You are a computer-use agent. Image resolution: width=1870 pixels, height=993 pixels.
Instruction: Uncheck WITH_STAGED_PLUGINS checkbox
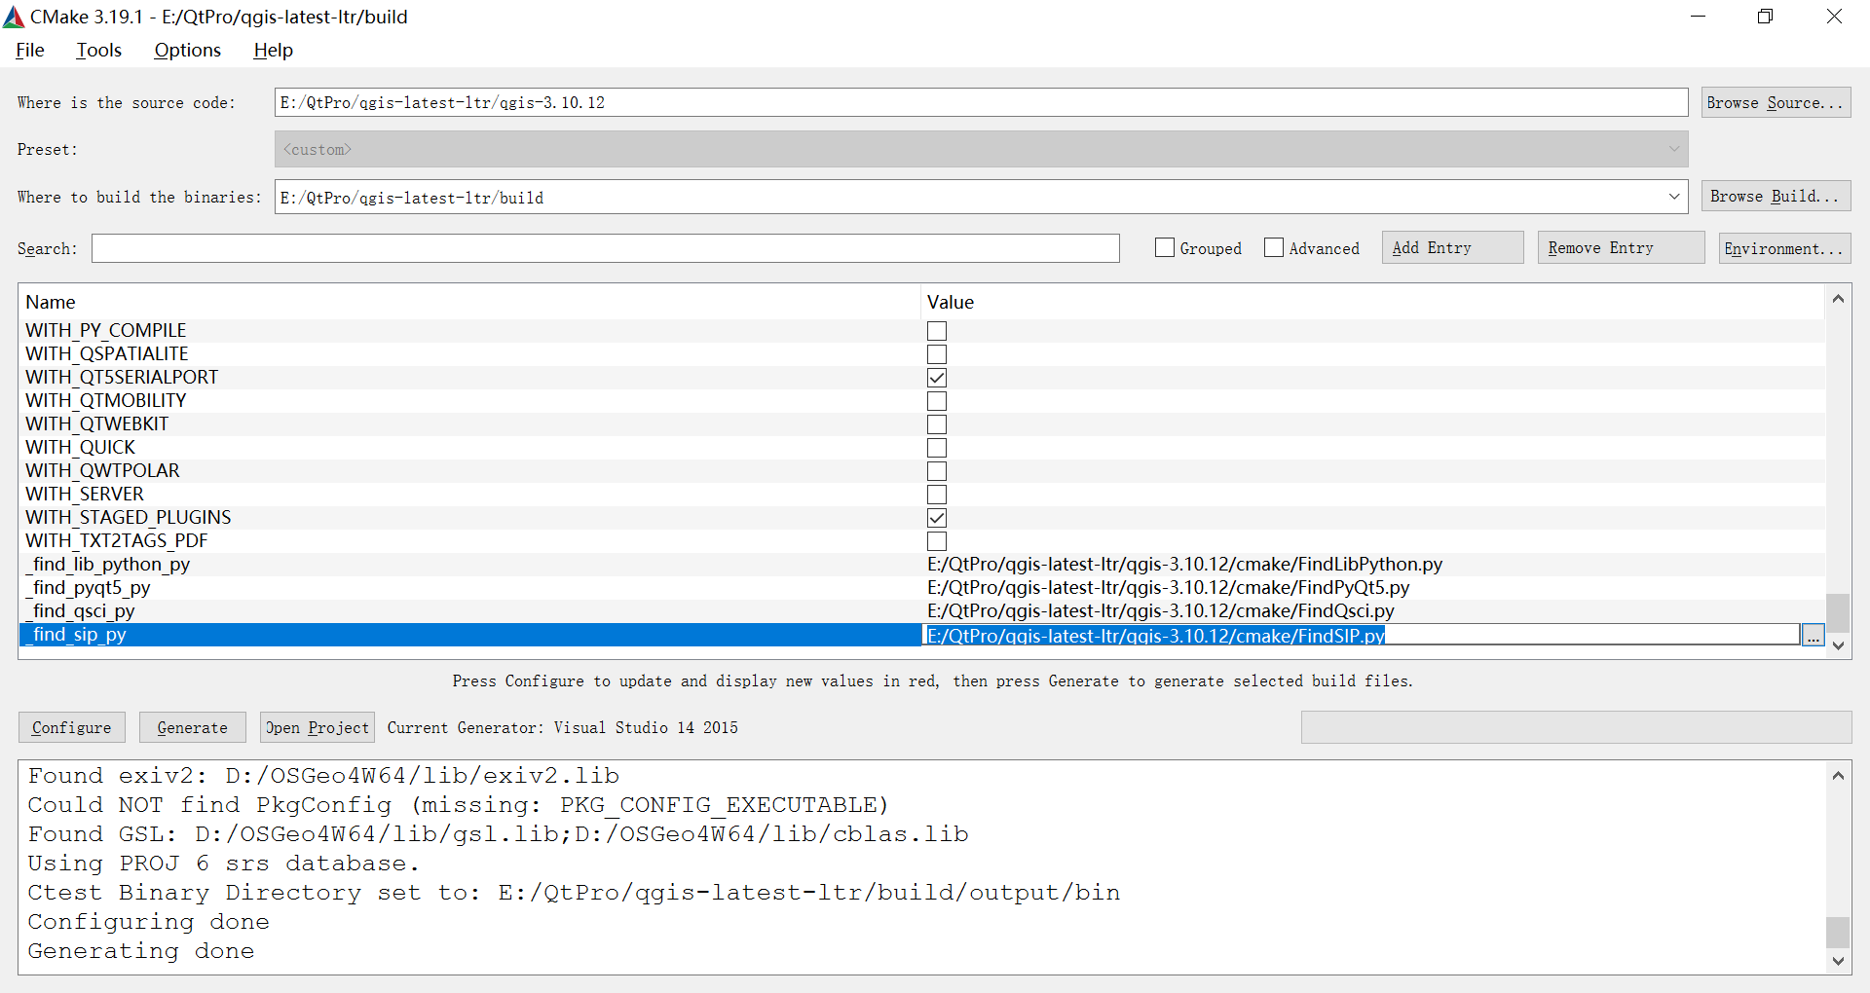937,518
